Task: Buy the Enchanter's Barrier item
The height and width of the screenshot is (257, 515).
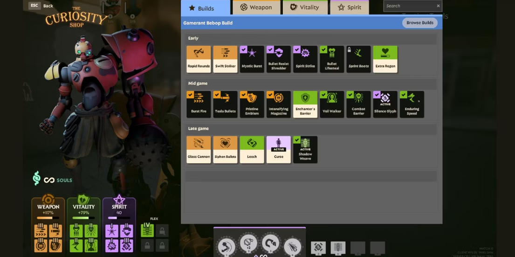Action: pyautogui.click(x=305, y=104)
